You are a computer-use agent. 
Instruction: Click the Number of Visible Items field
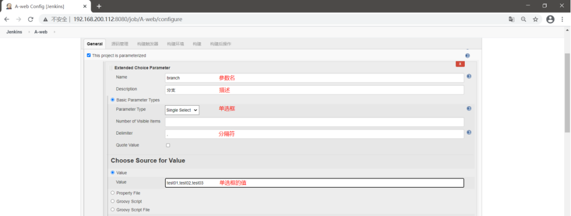tap(314, 122)
